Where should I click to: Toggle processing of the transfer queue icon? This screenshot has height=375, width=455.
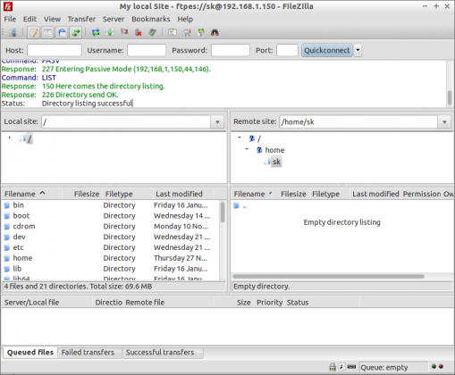pos(110,32)
